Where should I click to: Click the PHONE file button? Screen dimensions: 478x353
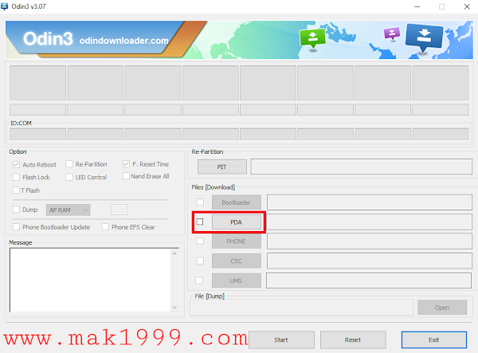point(237,241)
